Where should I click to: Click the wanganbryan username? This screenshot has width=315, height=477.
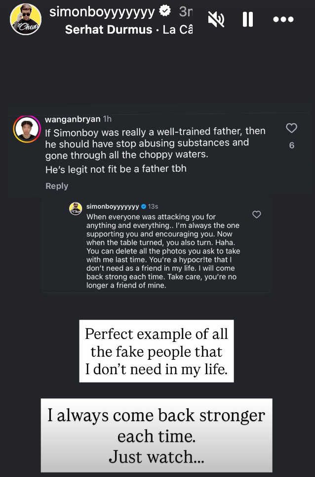coord(72,119)
